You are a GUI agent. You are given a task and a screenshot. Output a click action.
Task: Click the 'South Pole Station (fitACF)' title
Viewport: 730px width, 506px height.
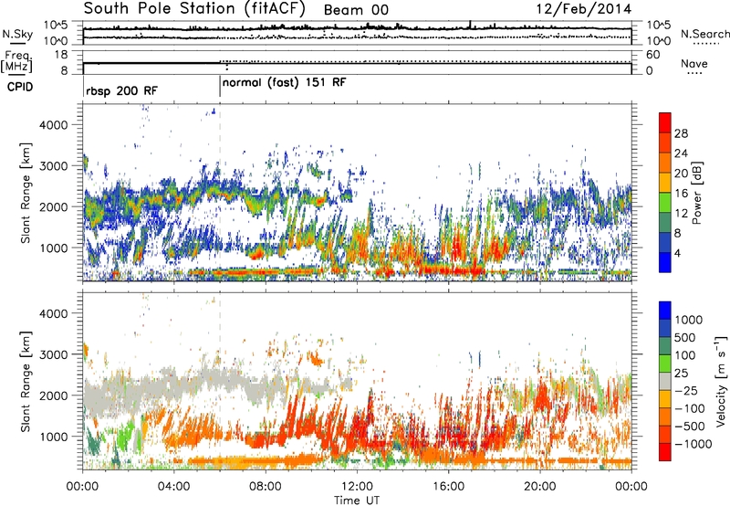click(194, 8)
